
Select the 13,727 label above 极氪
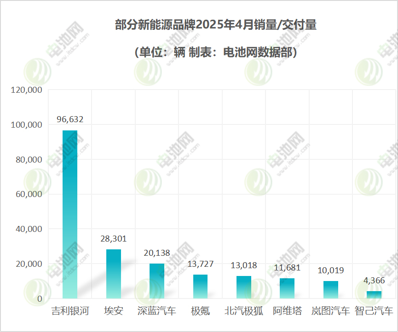tap(201, 264)
